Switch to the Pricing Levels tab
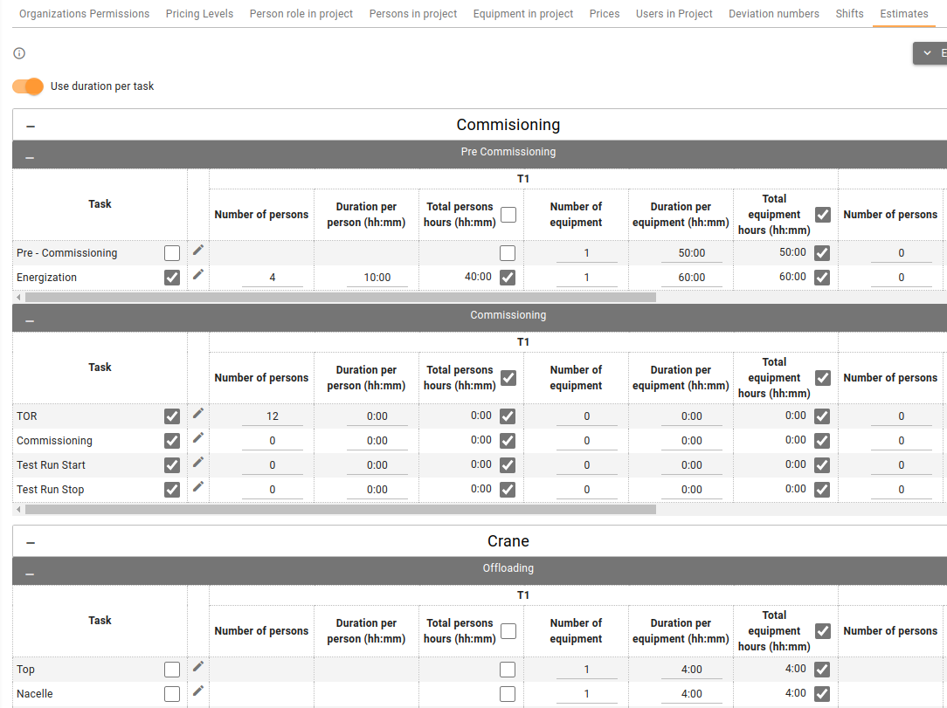Screen dimensions: 947x708 [199, 14]
